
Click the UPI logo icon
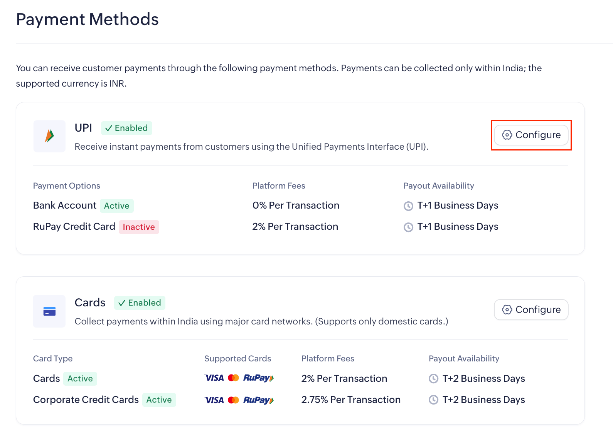[x=49, y=136]
